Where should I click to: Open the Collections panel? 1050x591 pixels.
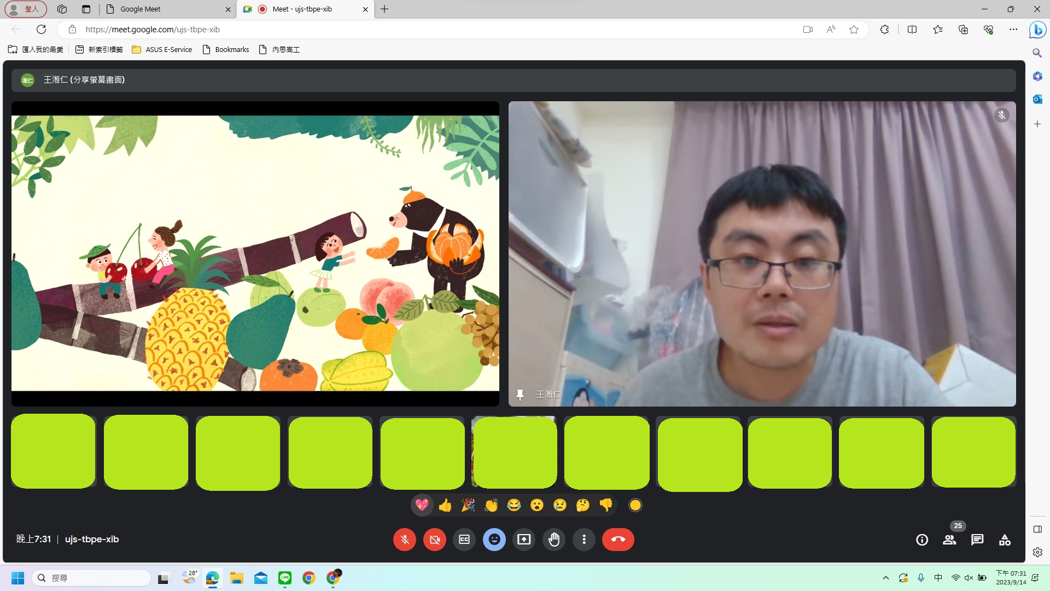point(963,30)
